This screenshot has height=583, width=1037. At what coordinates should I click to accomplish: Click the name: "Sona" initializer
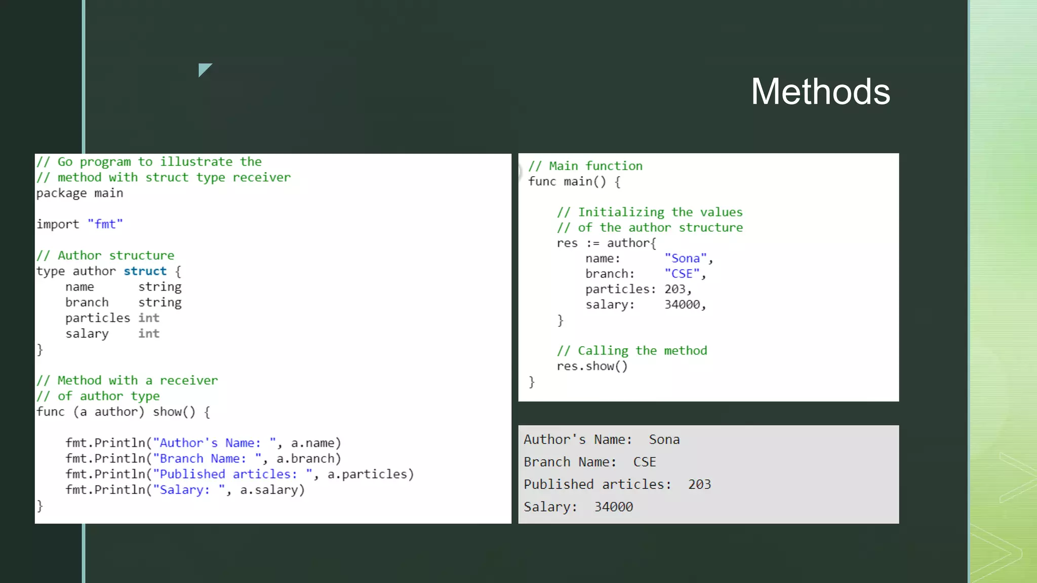point(650,259)
